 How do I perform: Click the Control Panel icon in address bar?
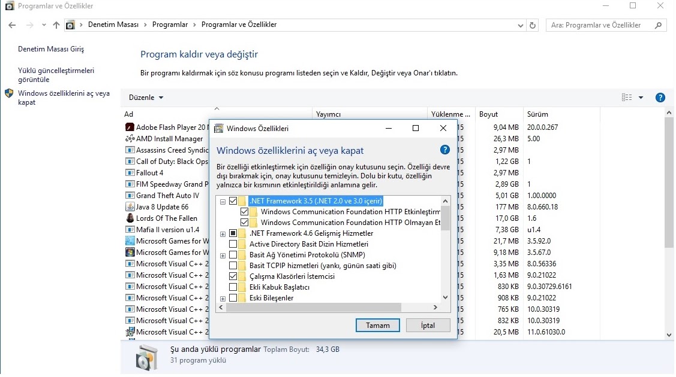pos(70,25)
